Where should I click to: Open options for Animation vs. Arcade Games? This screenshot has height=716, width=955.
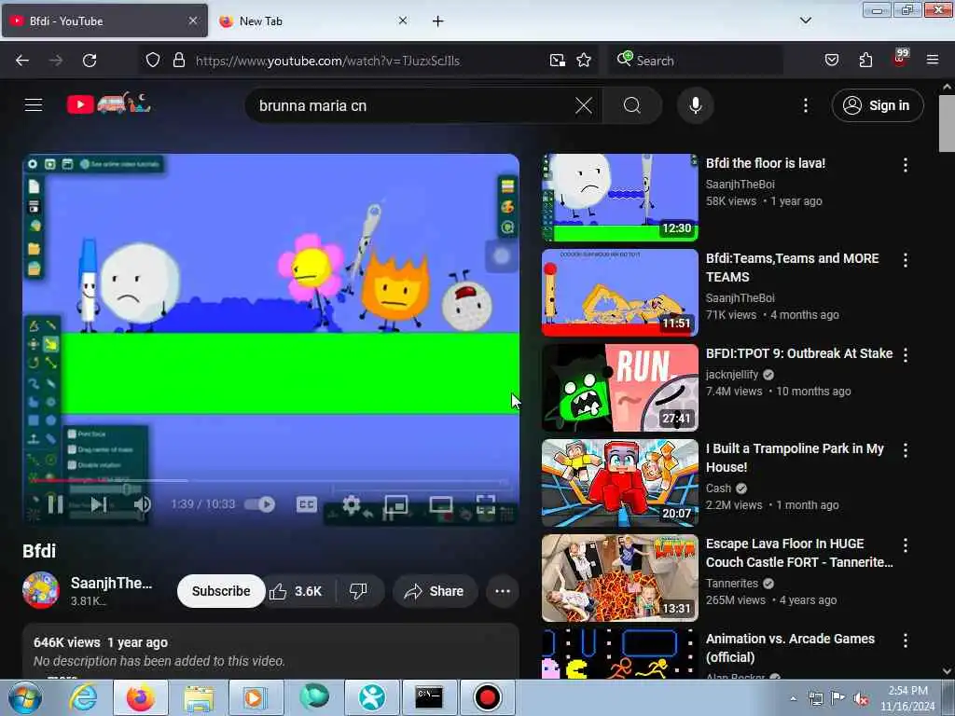coord(905,640)
